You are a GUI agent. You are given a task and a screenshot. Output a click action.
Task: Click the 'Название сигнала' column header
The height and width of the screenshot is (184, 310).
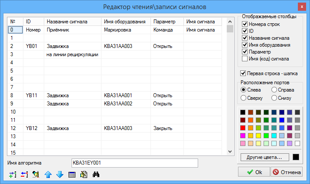pyautogui.click(x=67, y=22)
